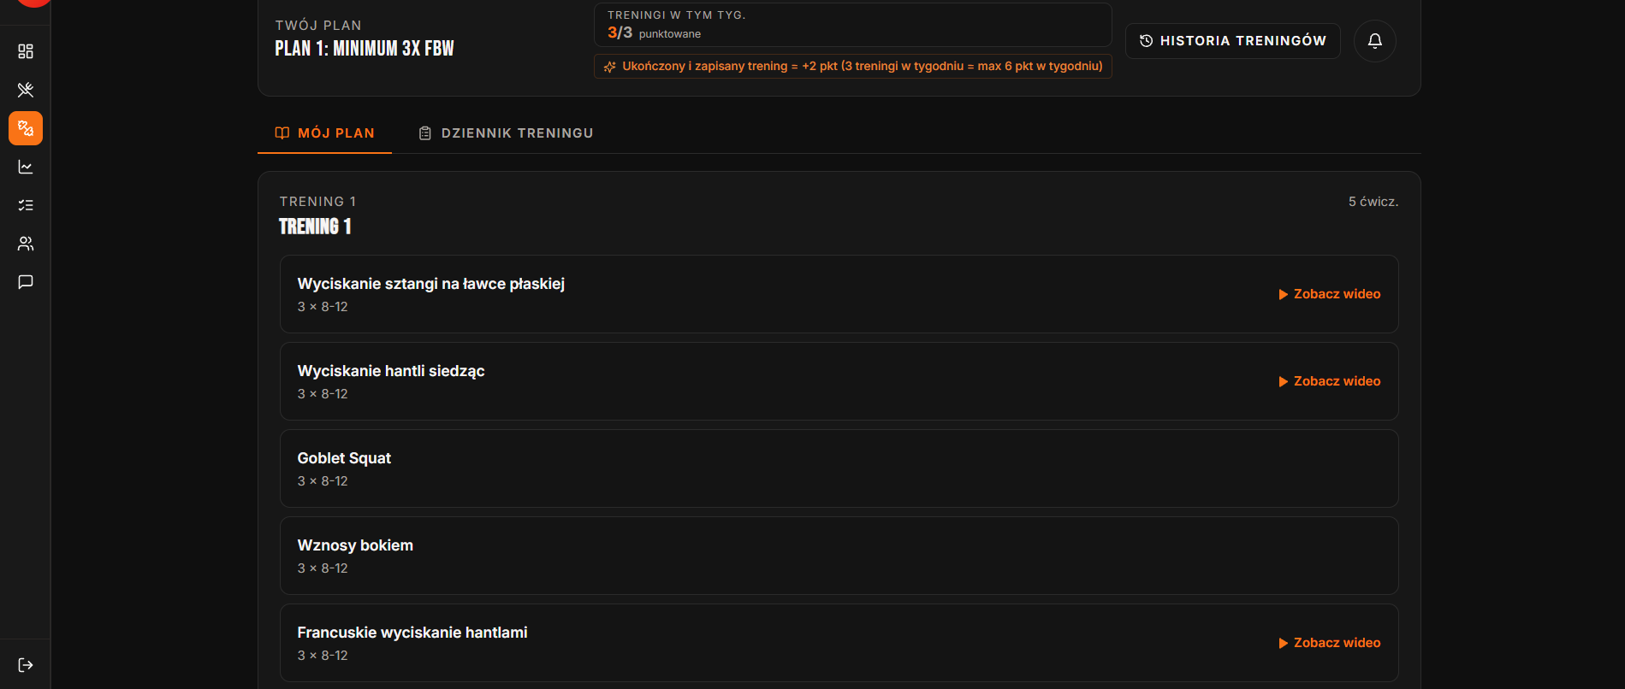Open the community users icon in sidebar
The image size is (1625, 689).
[x=26, y=244]
